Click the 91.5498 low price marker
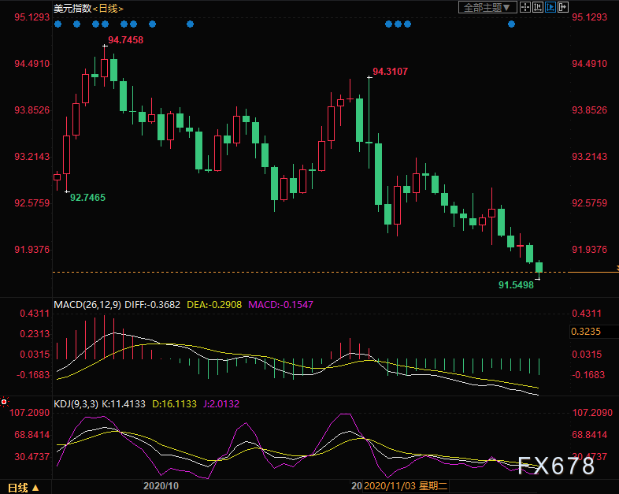This screenshot has width=619, height=494. pos(516,284)
